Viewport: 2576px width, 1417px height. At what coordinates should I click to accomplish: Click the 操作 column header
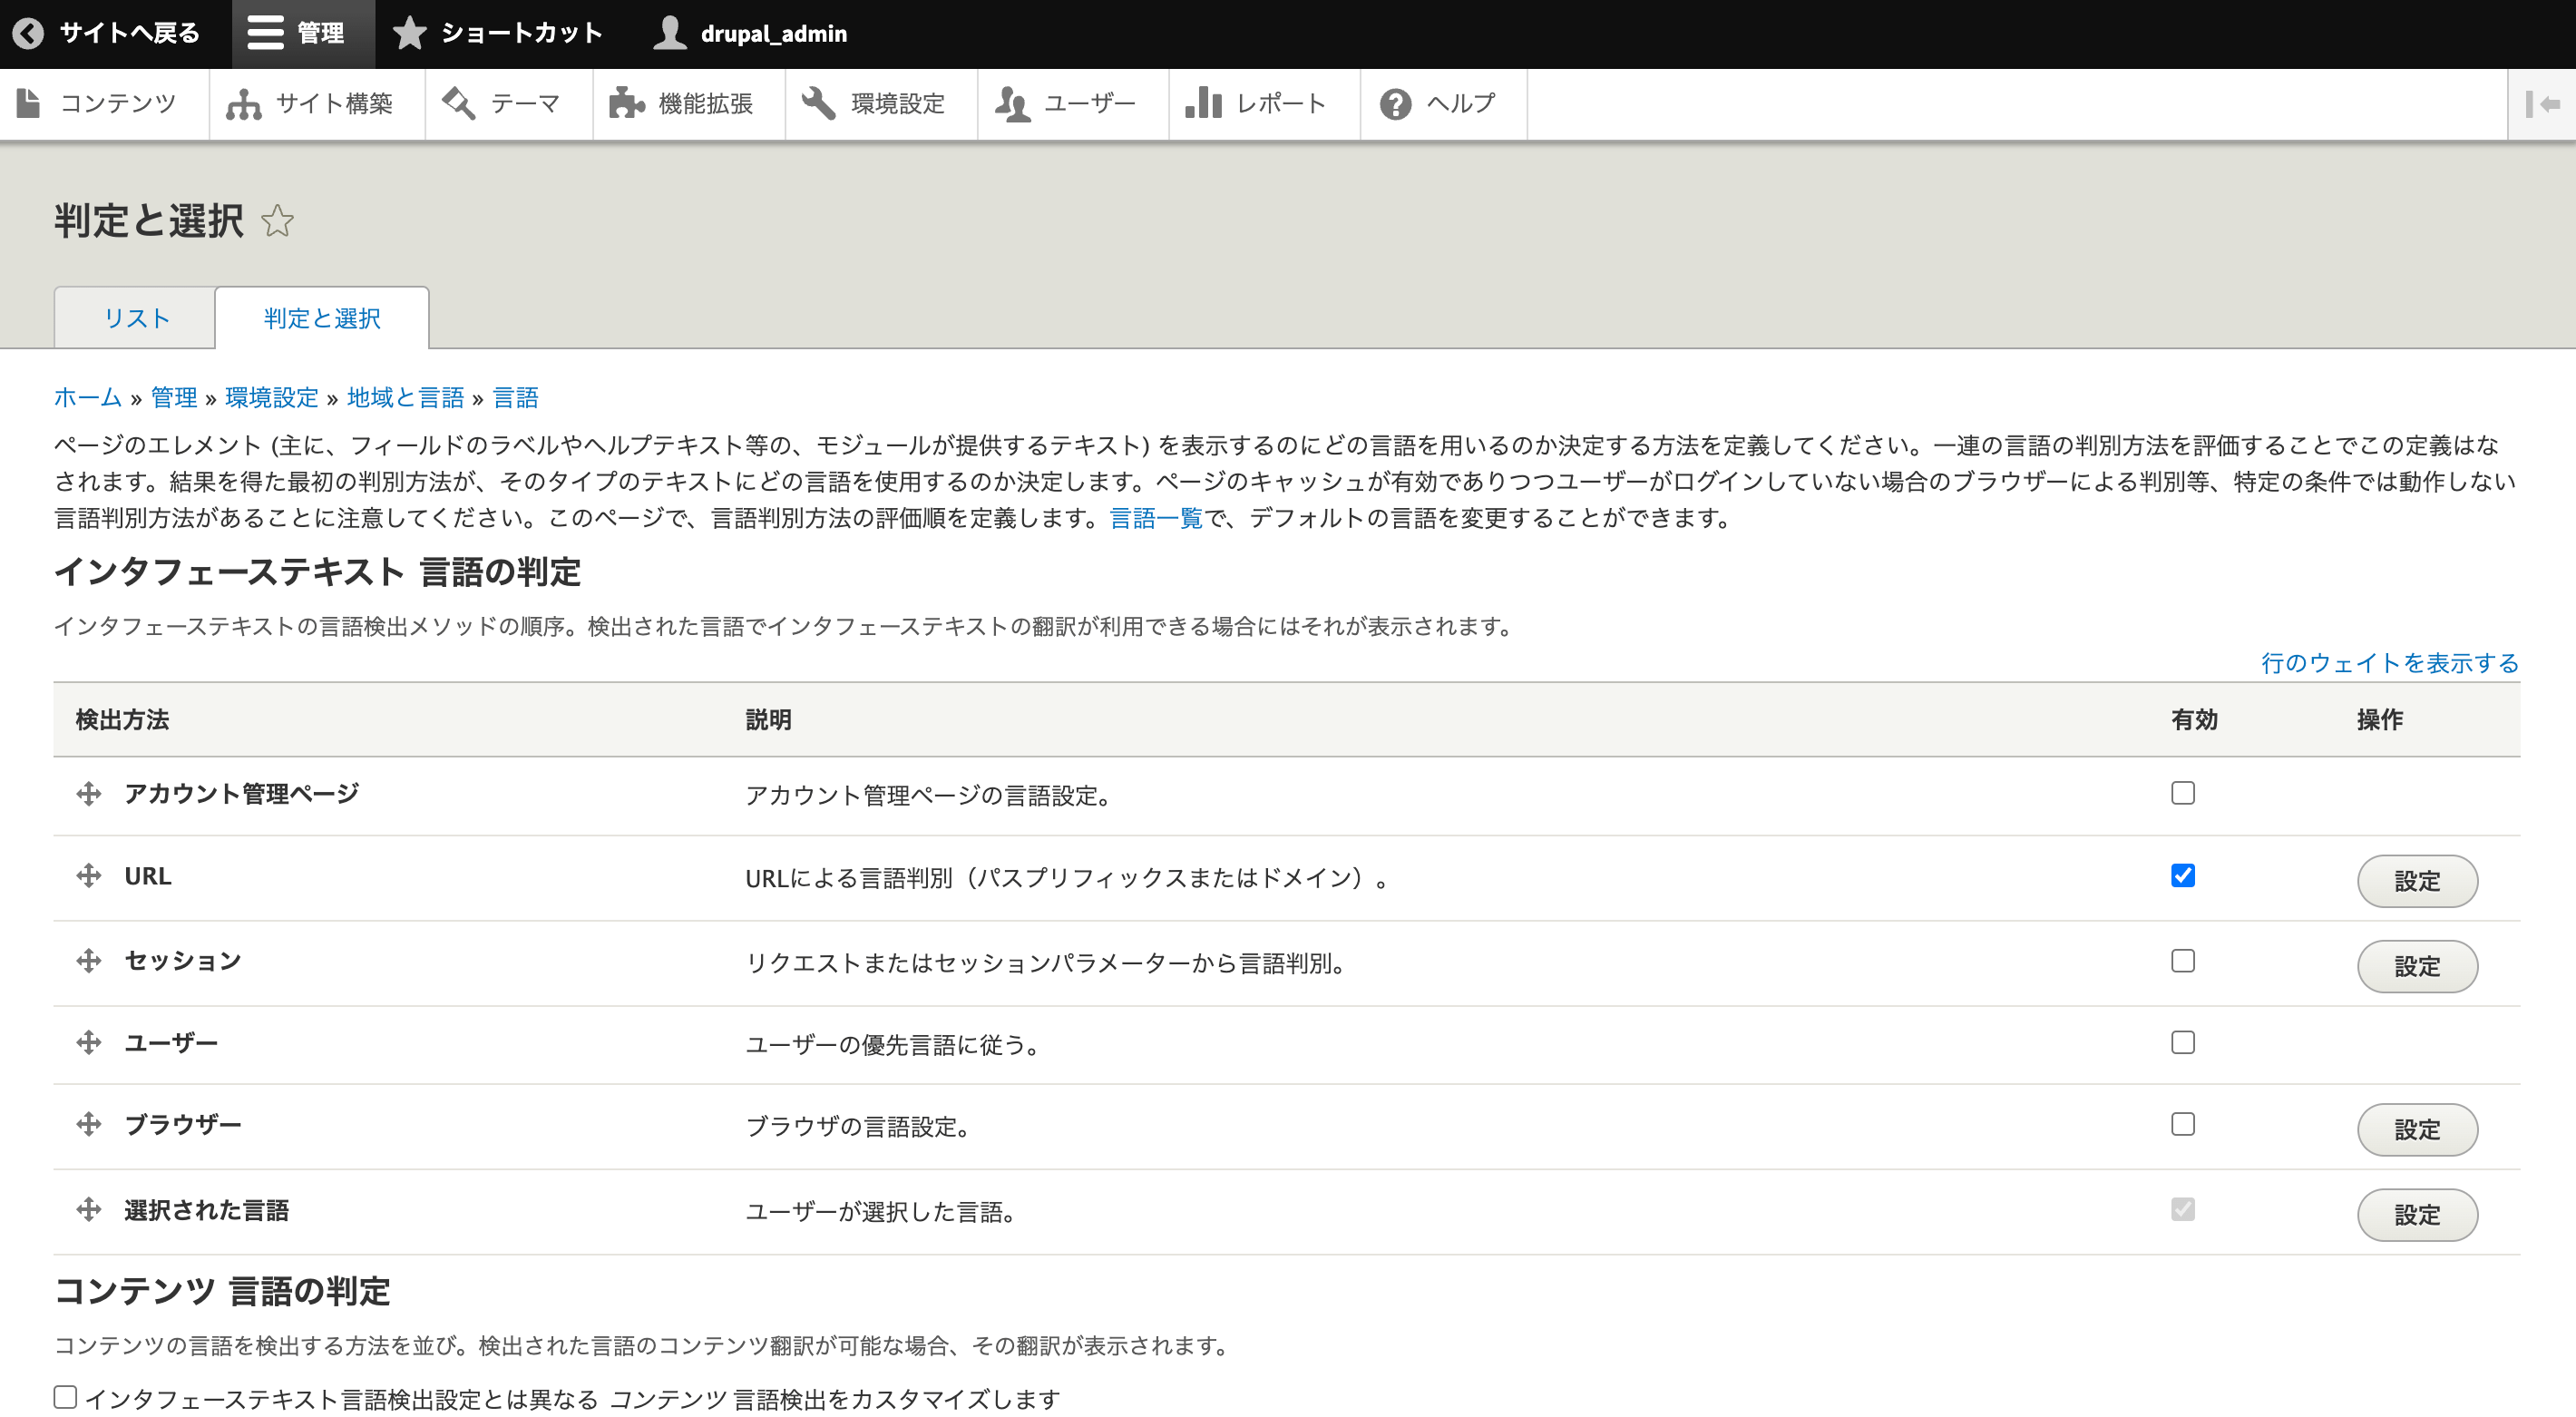pos(2380,720)
